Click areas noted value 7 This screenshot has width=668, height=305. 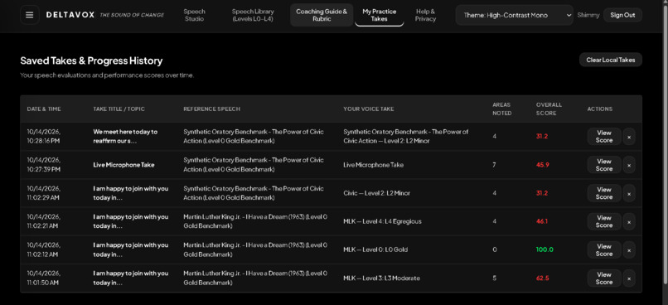494,165
